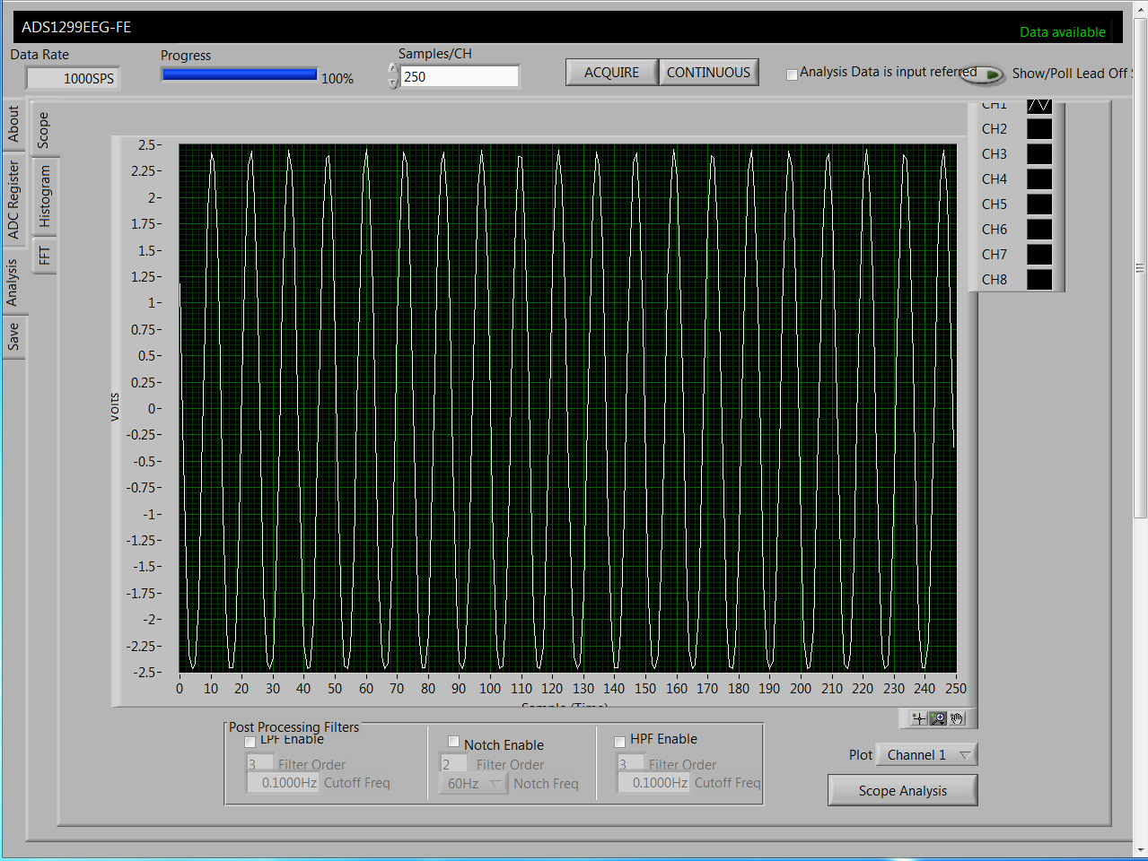Open the Histogram tab
The image size is (1148, 861).
44,196
